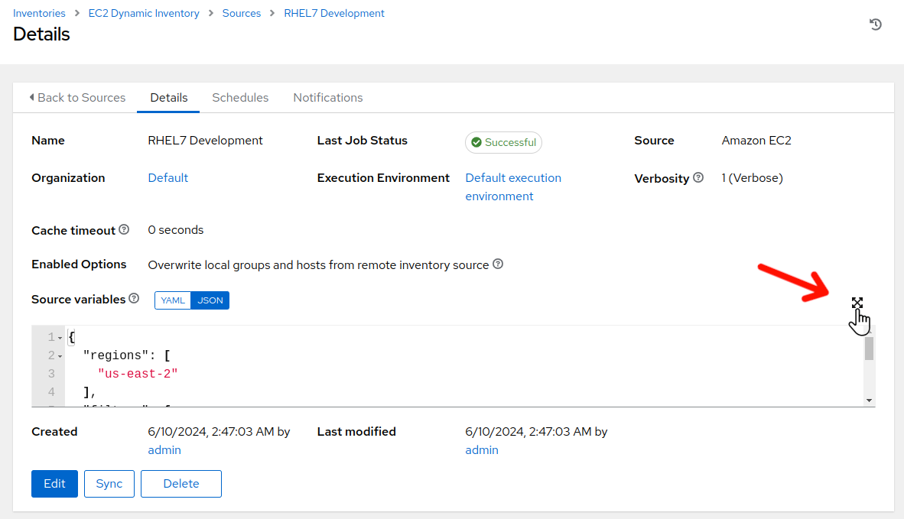Screen dimensions: 904x519
Task: Click the Delete button
Action: [181, 484]
